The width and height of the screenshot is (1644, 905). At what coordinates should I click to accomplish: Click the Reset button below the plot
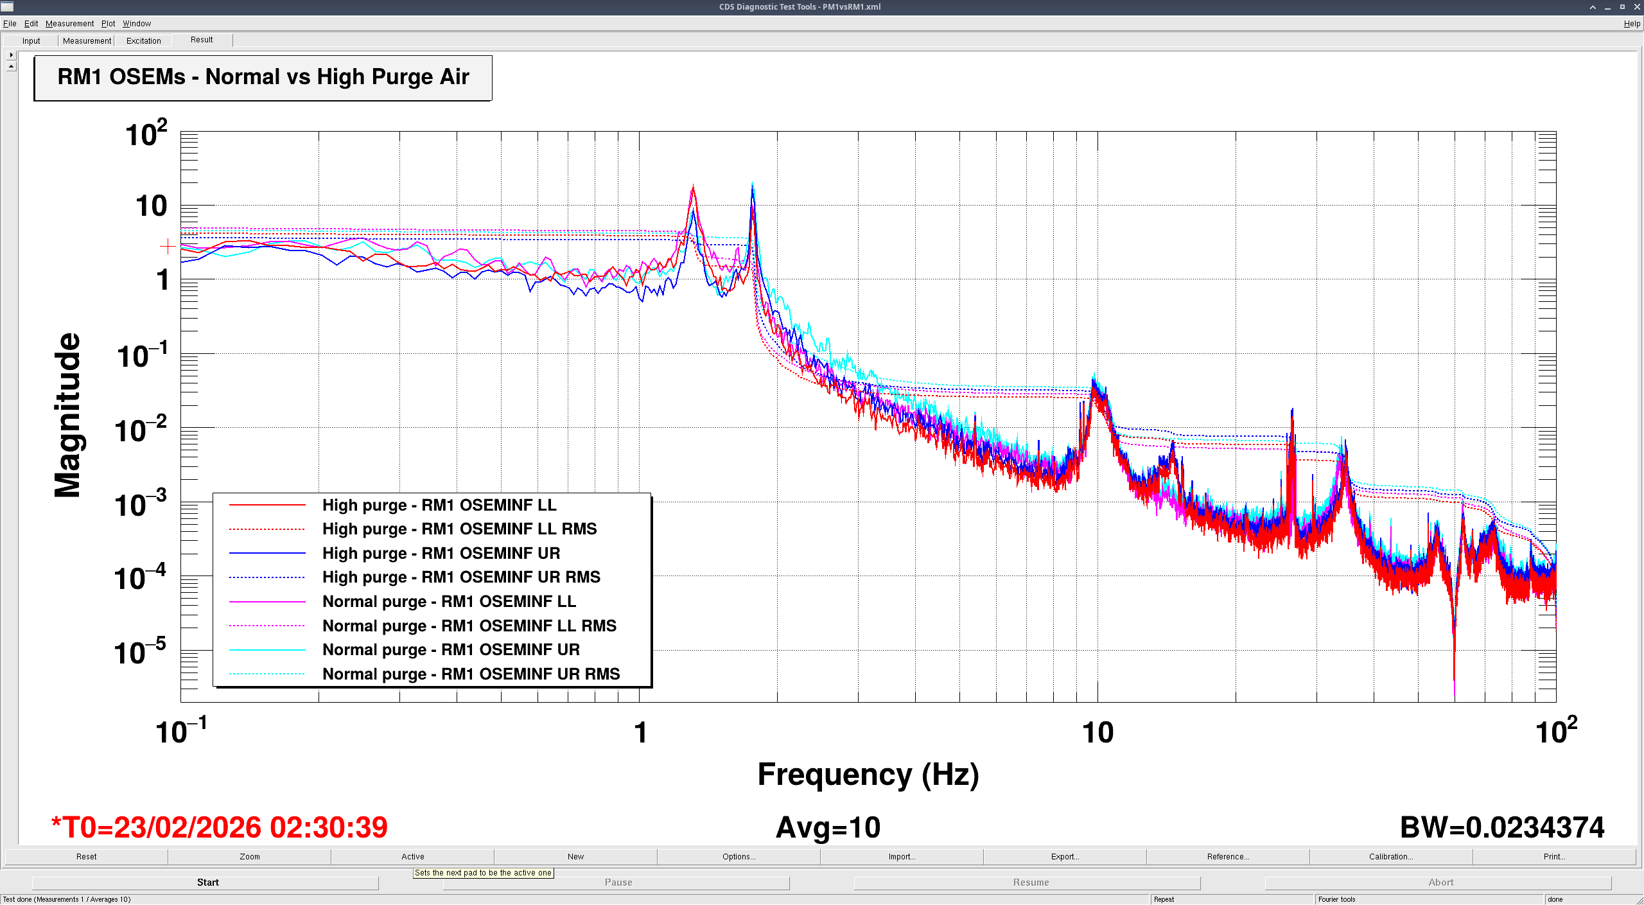86,856
